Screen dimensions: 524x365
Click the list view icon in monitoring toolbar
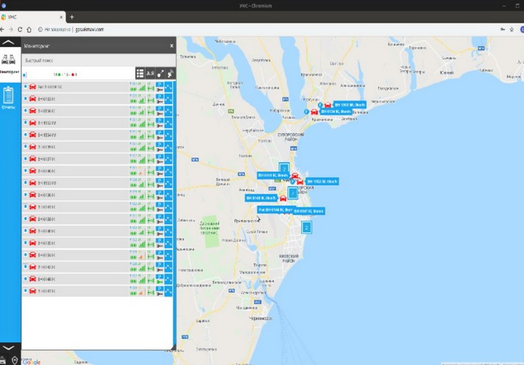tap(140, 73)
